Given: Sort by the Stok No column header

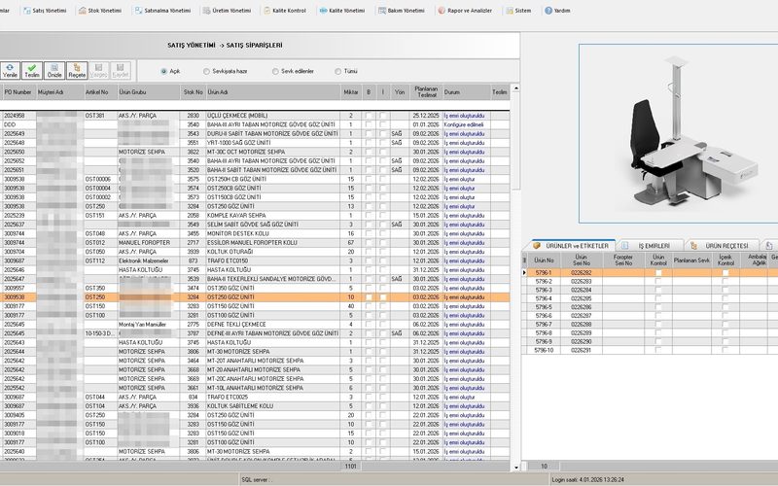Looking at the screenshot, I should click(x=193, y=92).
